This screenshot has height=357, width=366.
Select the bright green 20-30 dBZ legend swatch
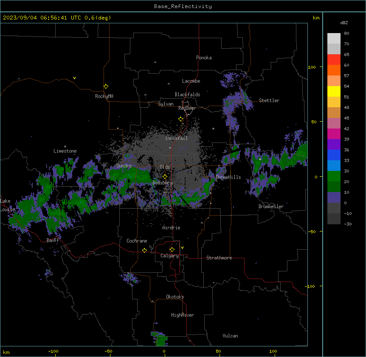click(x=334, y=176)
